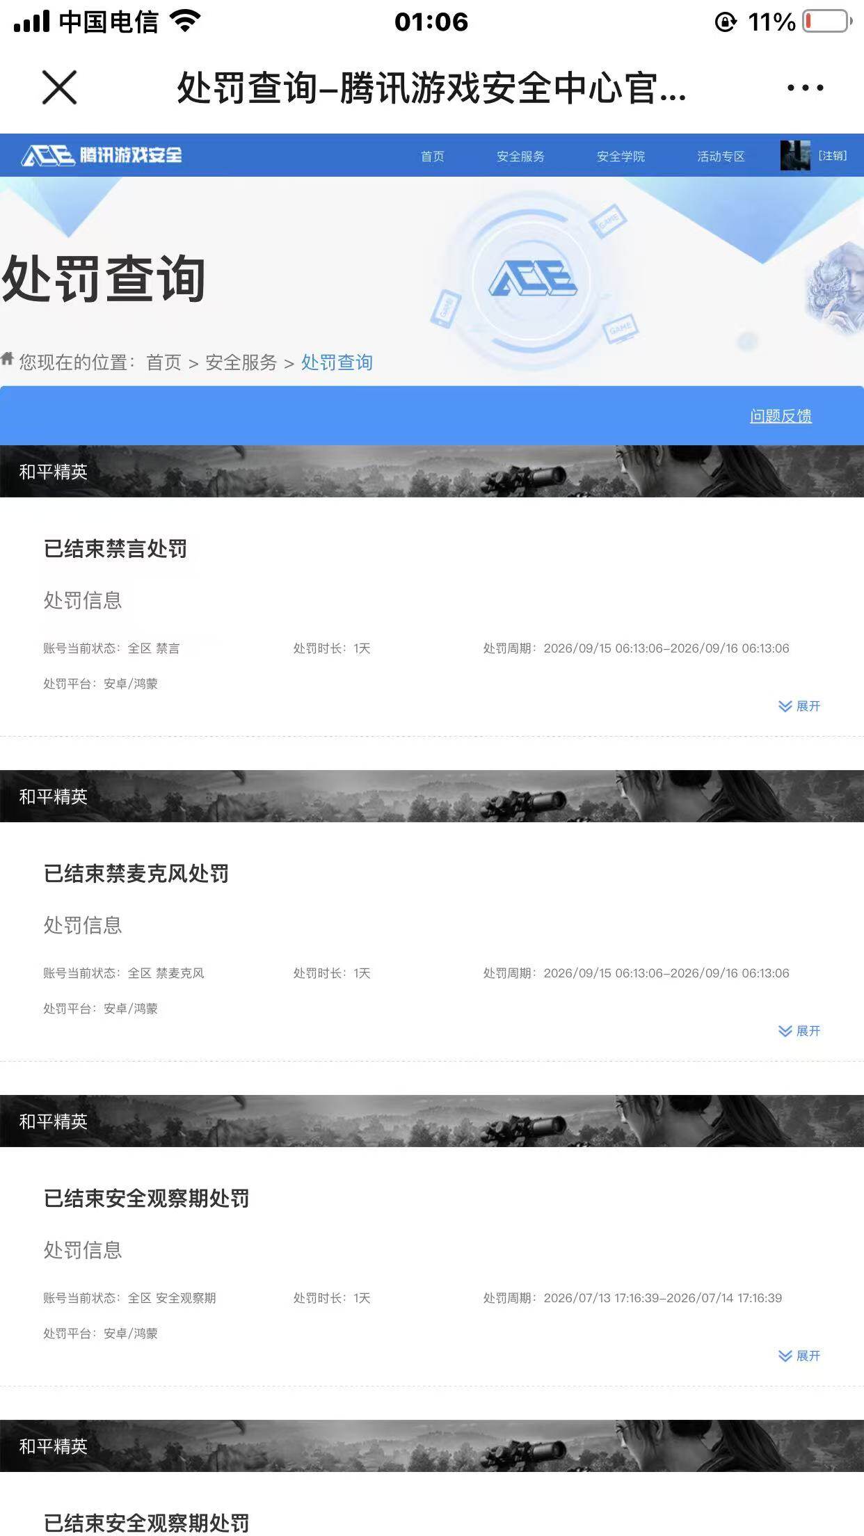This screenshot has height=1536, width=864.
Task: Click the ACE 腾讯游戏安全 logo
Action: 102,155
